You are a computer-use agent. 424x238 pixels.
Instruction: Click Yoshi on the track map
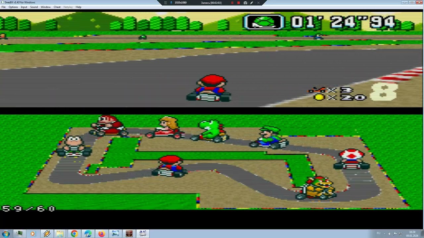pyautogui.click(x=210, y=131)
